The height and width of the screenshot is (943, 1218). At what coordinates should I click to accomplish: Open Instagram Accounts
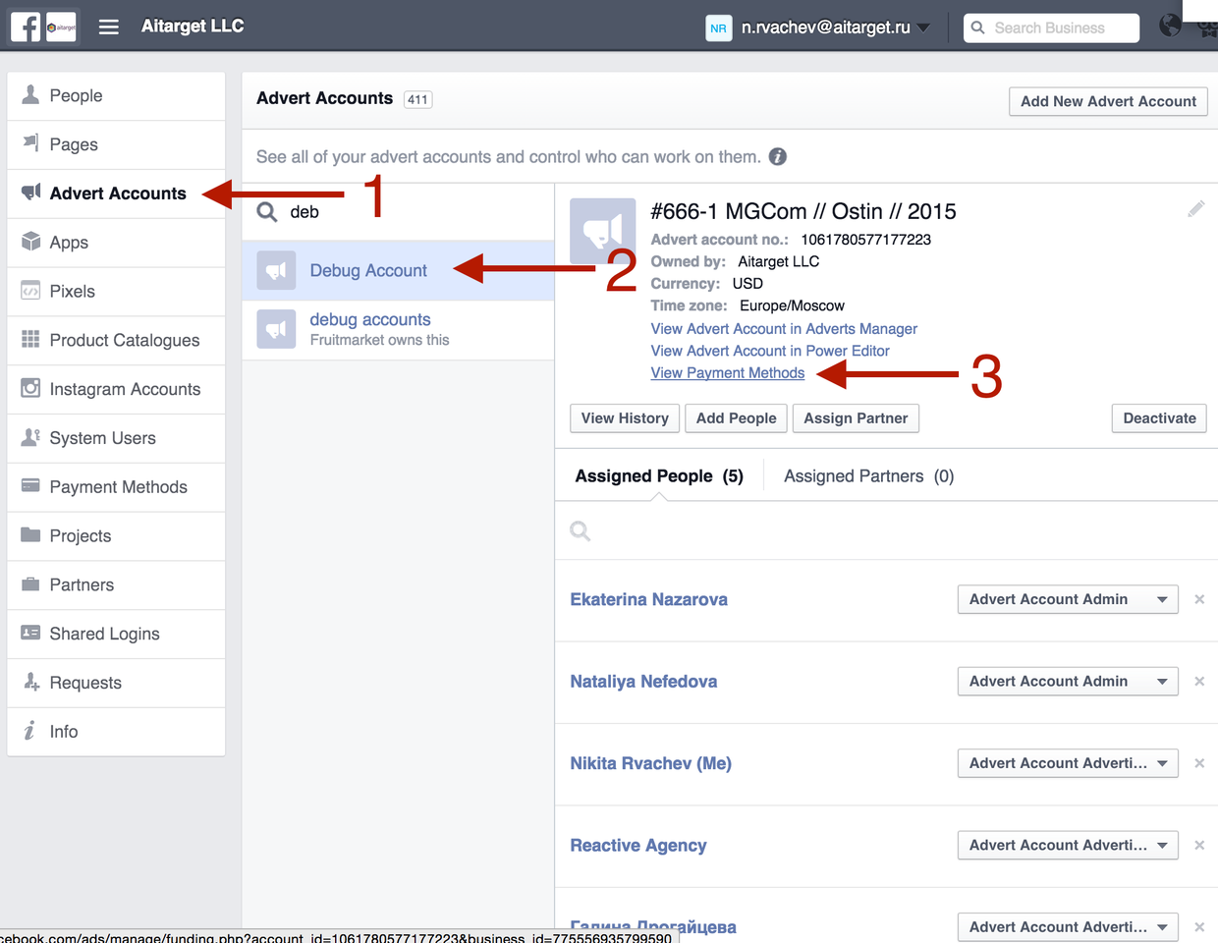[116, 389]
